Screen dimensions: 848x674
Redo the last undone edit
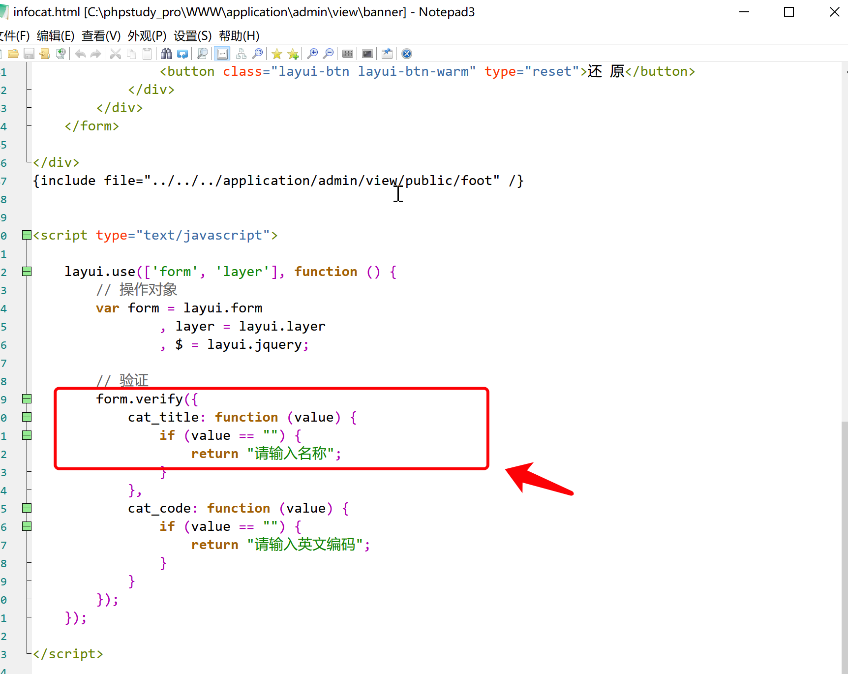(x=96, y=54)
